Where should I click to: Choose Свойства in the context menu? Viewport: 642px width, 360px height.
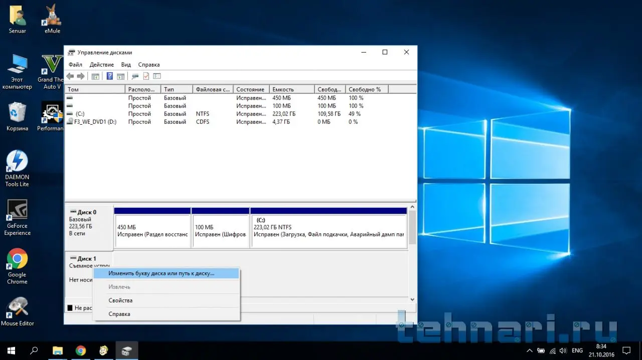[120, 300]
